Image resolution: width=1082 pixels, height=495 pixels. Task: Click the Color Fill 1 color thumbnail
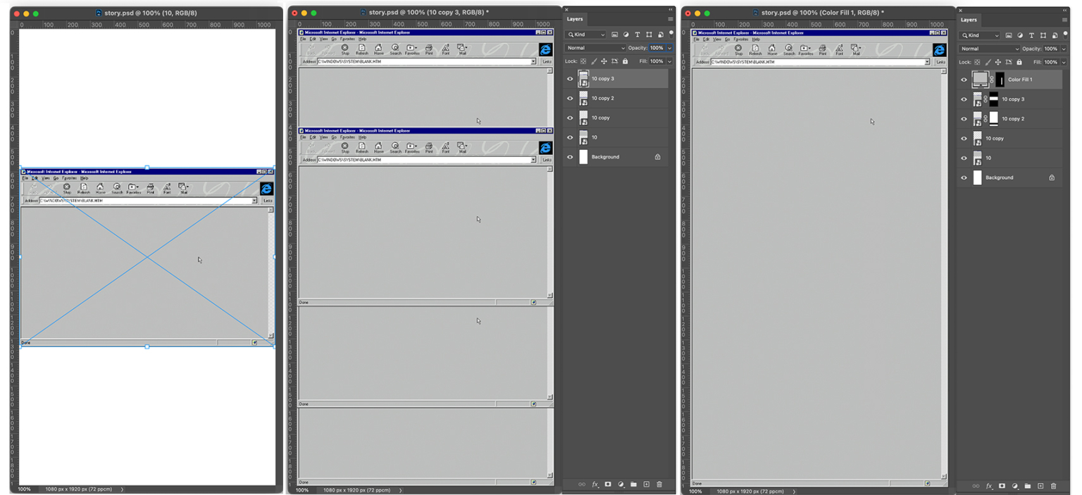pos(981,80)
